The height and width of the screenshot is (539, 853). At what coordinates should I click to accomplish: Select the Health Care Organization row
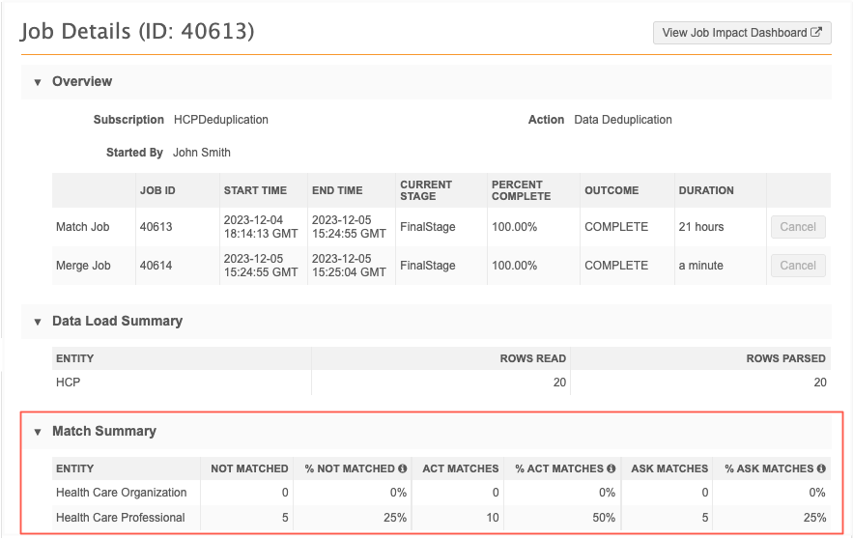(121, 492)
